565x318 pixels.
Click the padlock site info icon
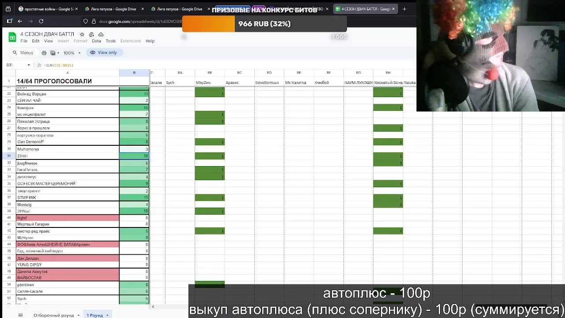(94, 21)
